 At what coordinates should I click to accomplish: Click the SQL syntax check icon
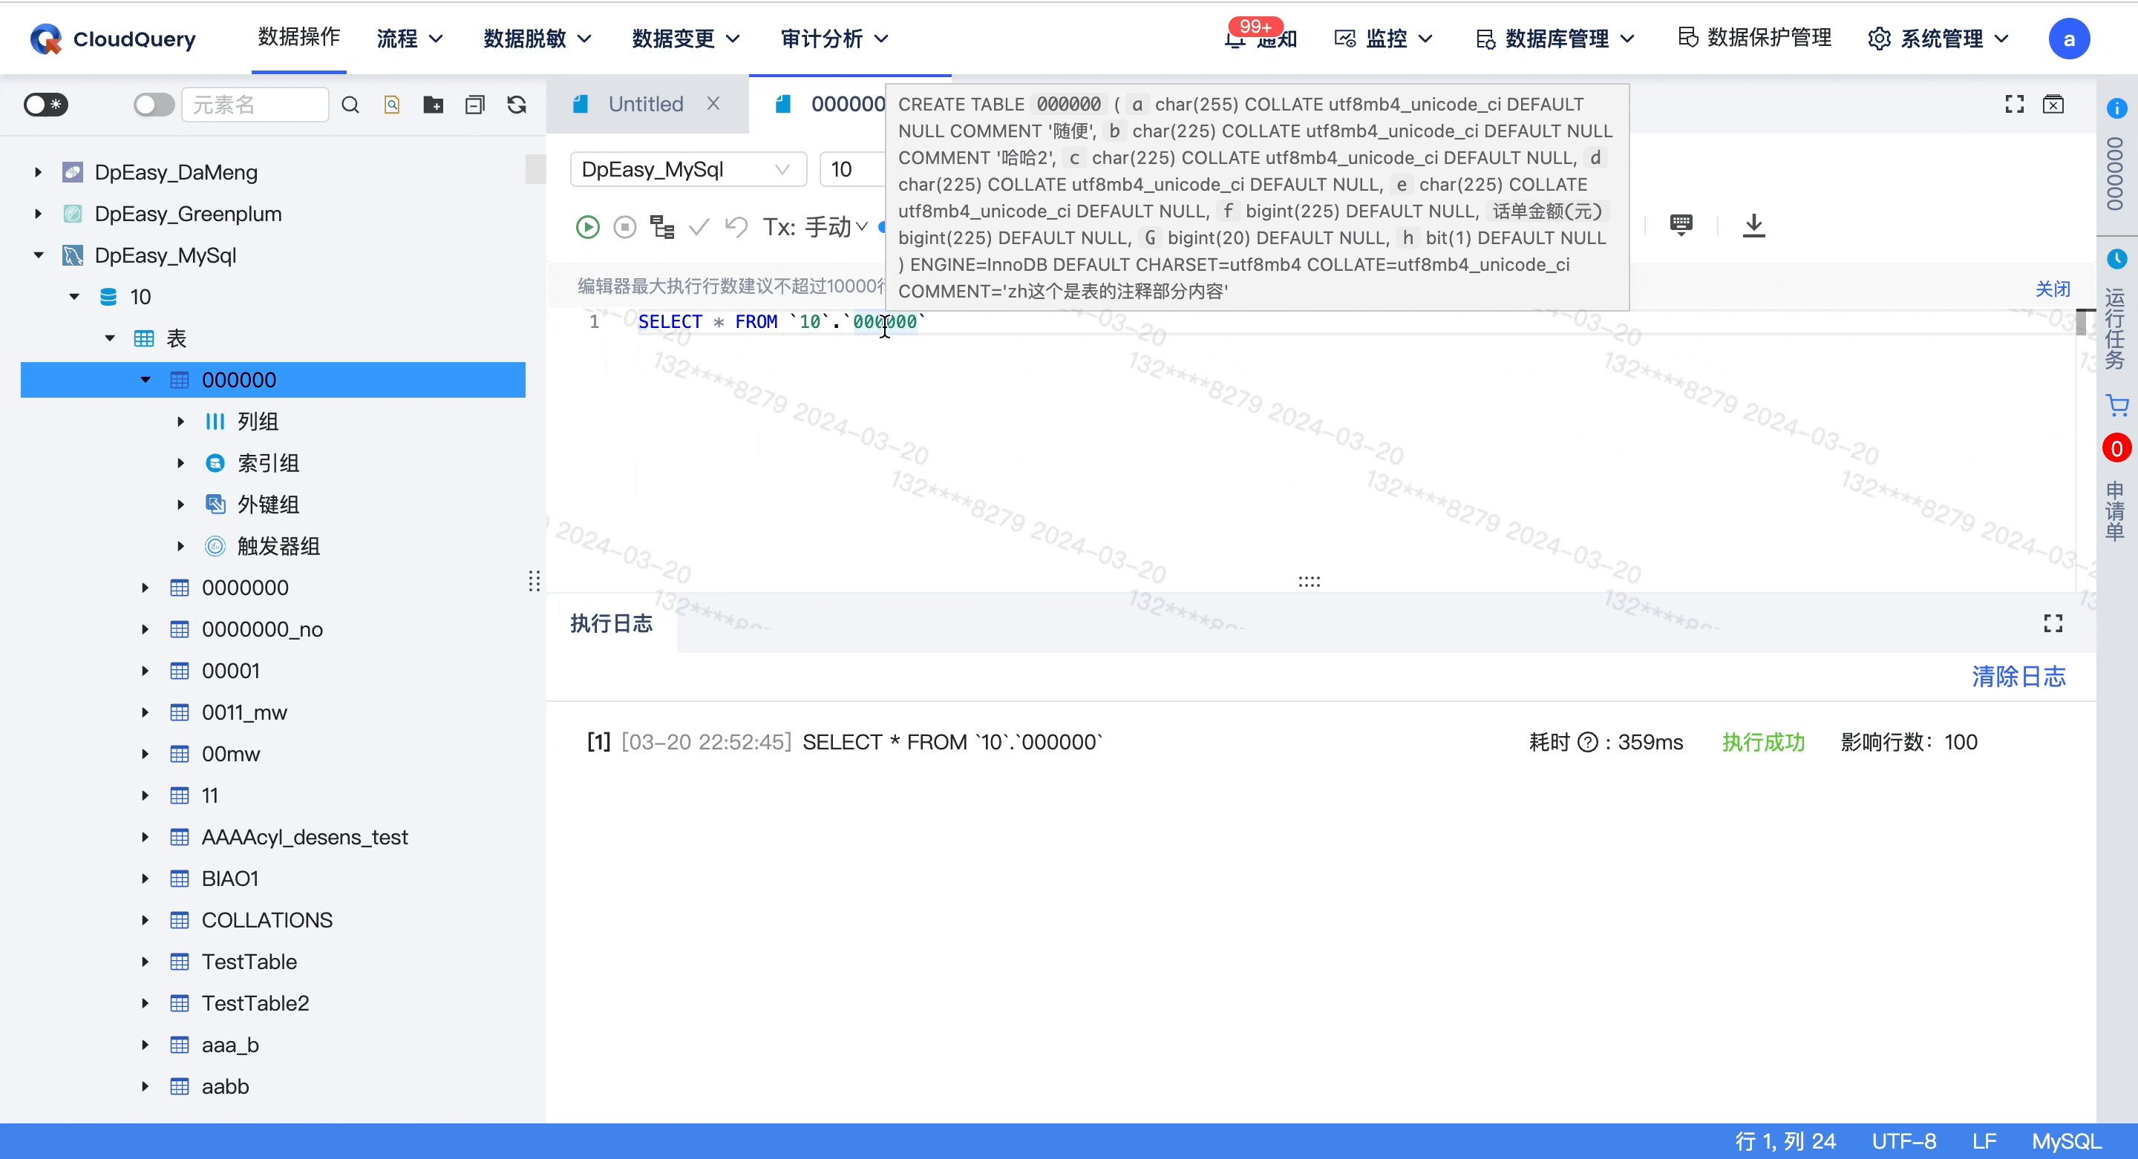coord(699,226)
